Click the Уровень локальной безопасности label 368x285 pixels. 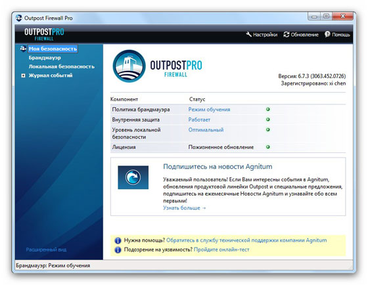pos(136,133)
